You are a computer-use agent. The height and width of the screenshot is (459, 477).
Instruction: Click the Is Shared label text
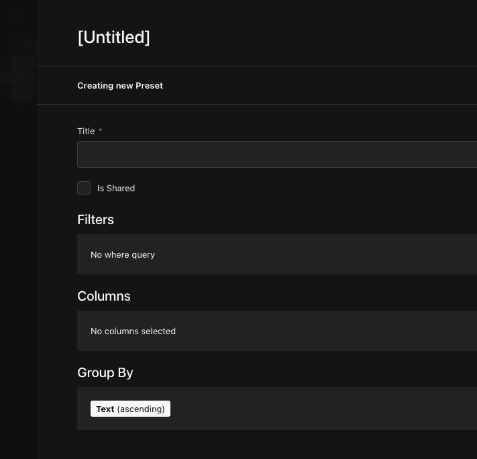coord(116,188)
